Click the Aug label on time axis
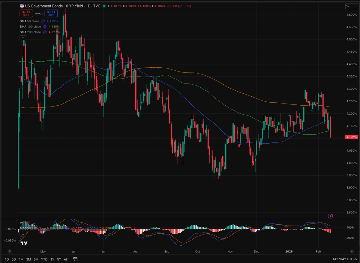360x263 pixels. (x=136, y=251)
